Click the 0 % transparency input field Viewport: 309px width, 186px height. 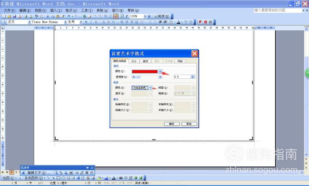(182, 77)
